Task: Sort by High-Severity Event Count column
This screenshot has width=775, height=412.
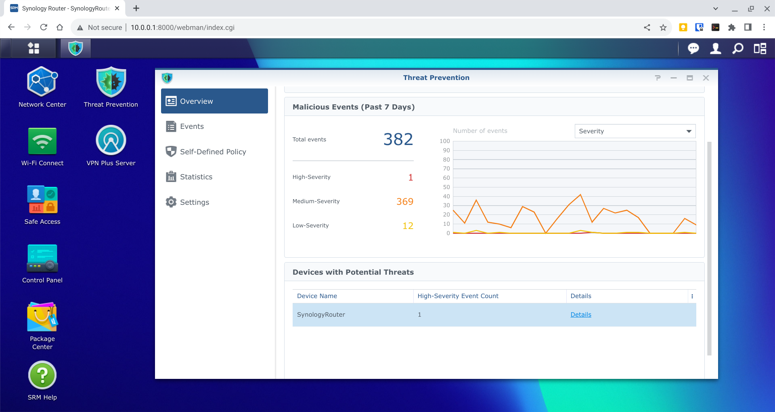Action: 490,296
